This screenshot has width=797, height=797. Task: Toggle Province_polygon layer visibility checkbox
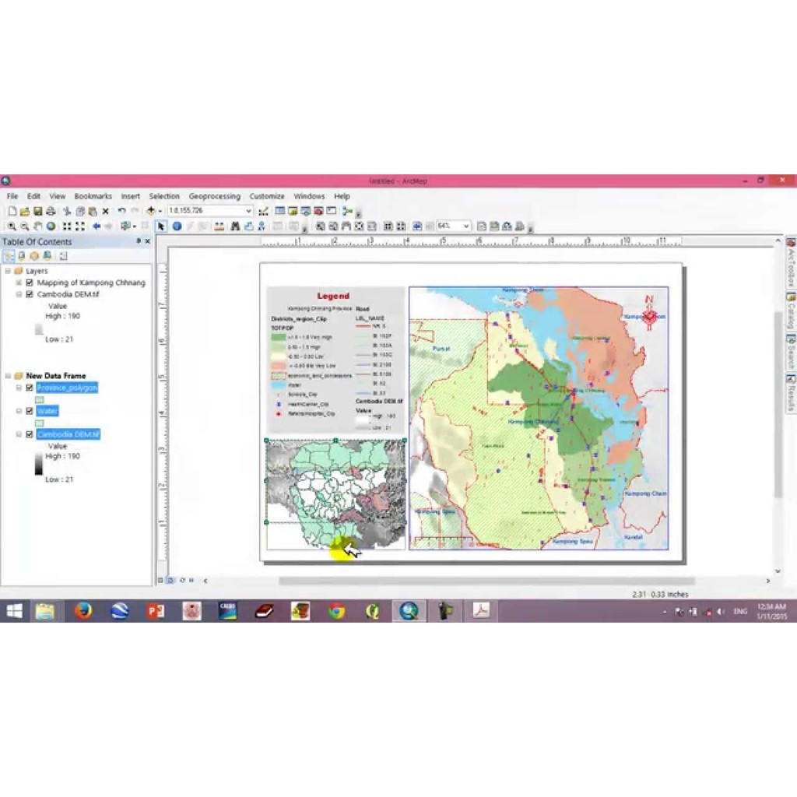30,388
